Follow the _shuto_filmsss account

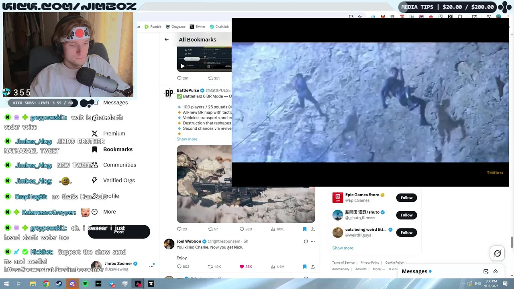click(x=406, y=215)
